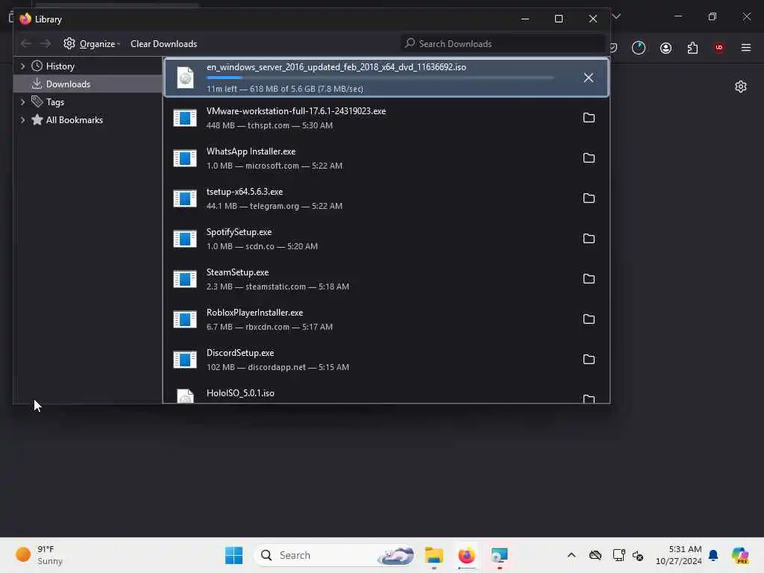Open the clock showing 5:31 AM
This screenshot has height=573, width=764.
coord(679,555)
